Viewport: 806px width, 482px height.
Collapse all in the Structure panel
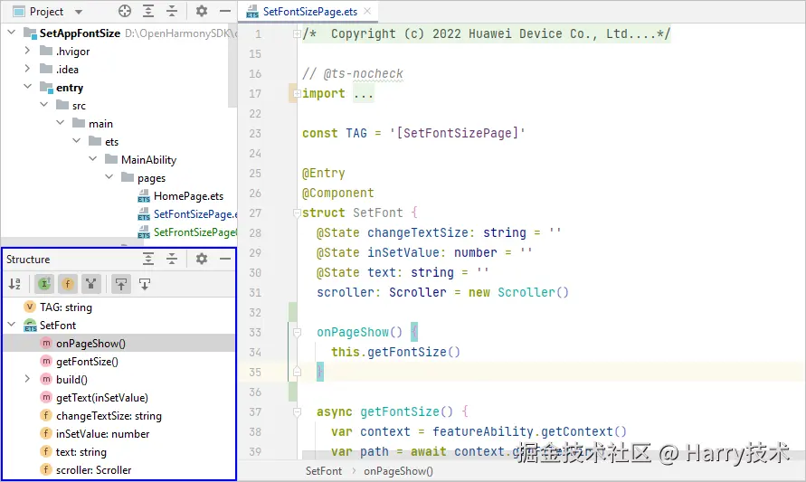172,259
